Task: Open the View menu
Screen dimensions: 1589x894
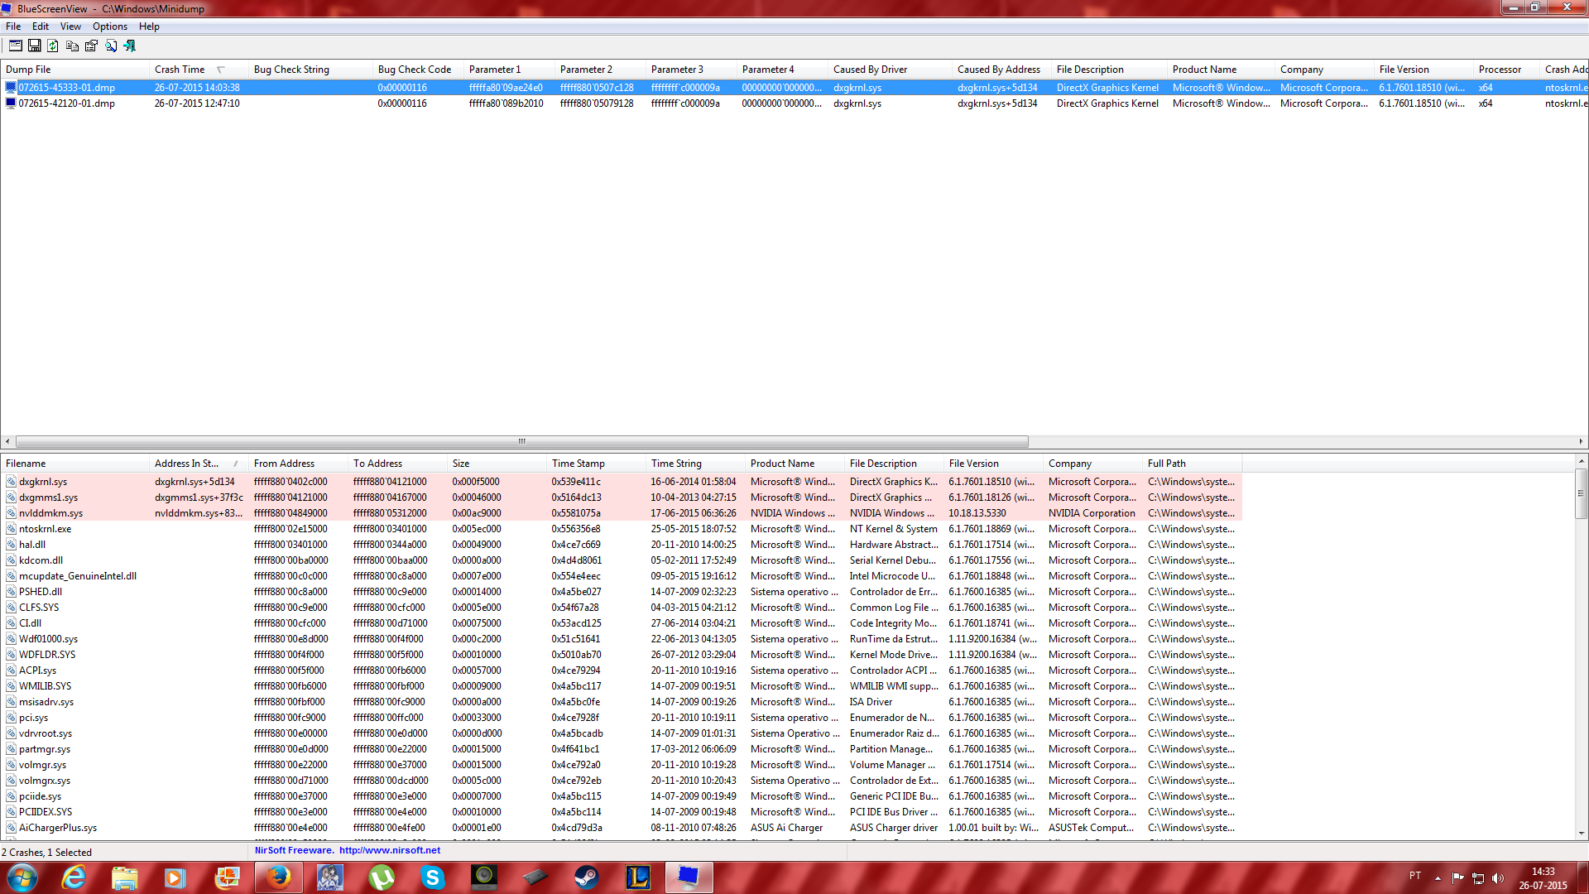Action: click(70, 26)
